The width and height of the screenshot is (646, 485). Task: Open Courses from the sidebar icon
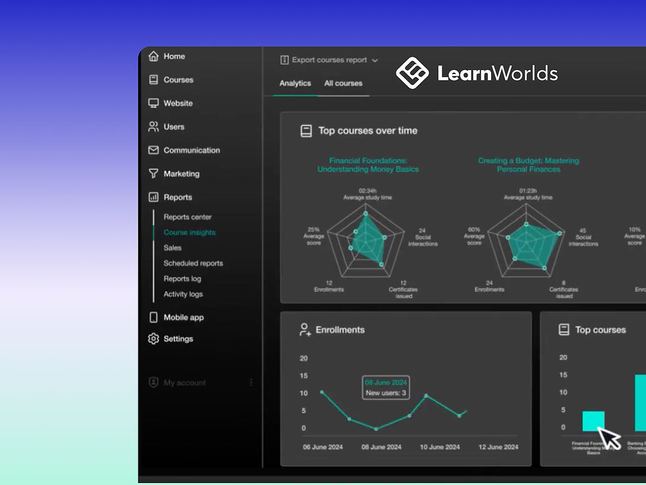(154, 79)
